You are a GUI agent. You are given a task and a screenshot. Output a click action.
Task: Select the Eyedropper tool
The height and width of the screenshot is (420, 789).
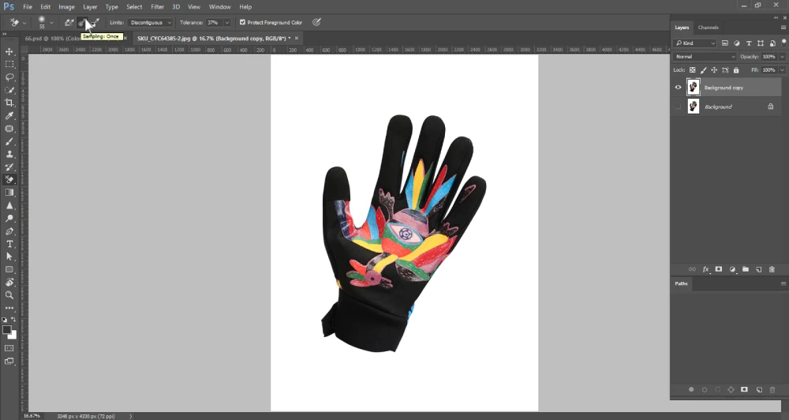pyautogui.click(x=9, y=116)
